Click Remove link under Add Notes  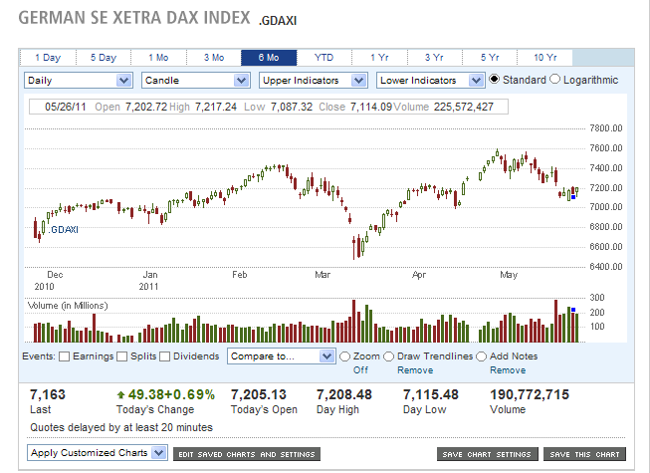click(508, 370)
